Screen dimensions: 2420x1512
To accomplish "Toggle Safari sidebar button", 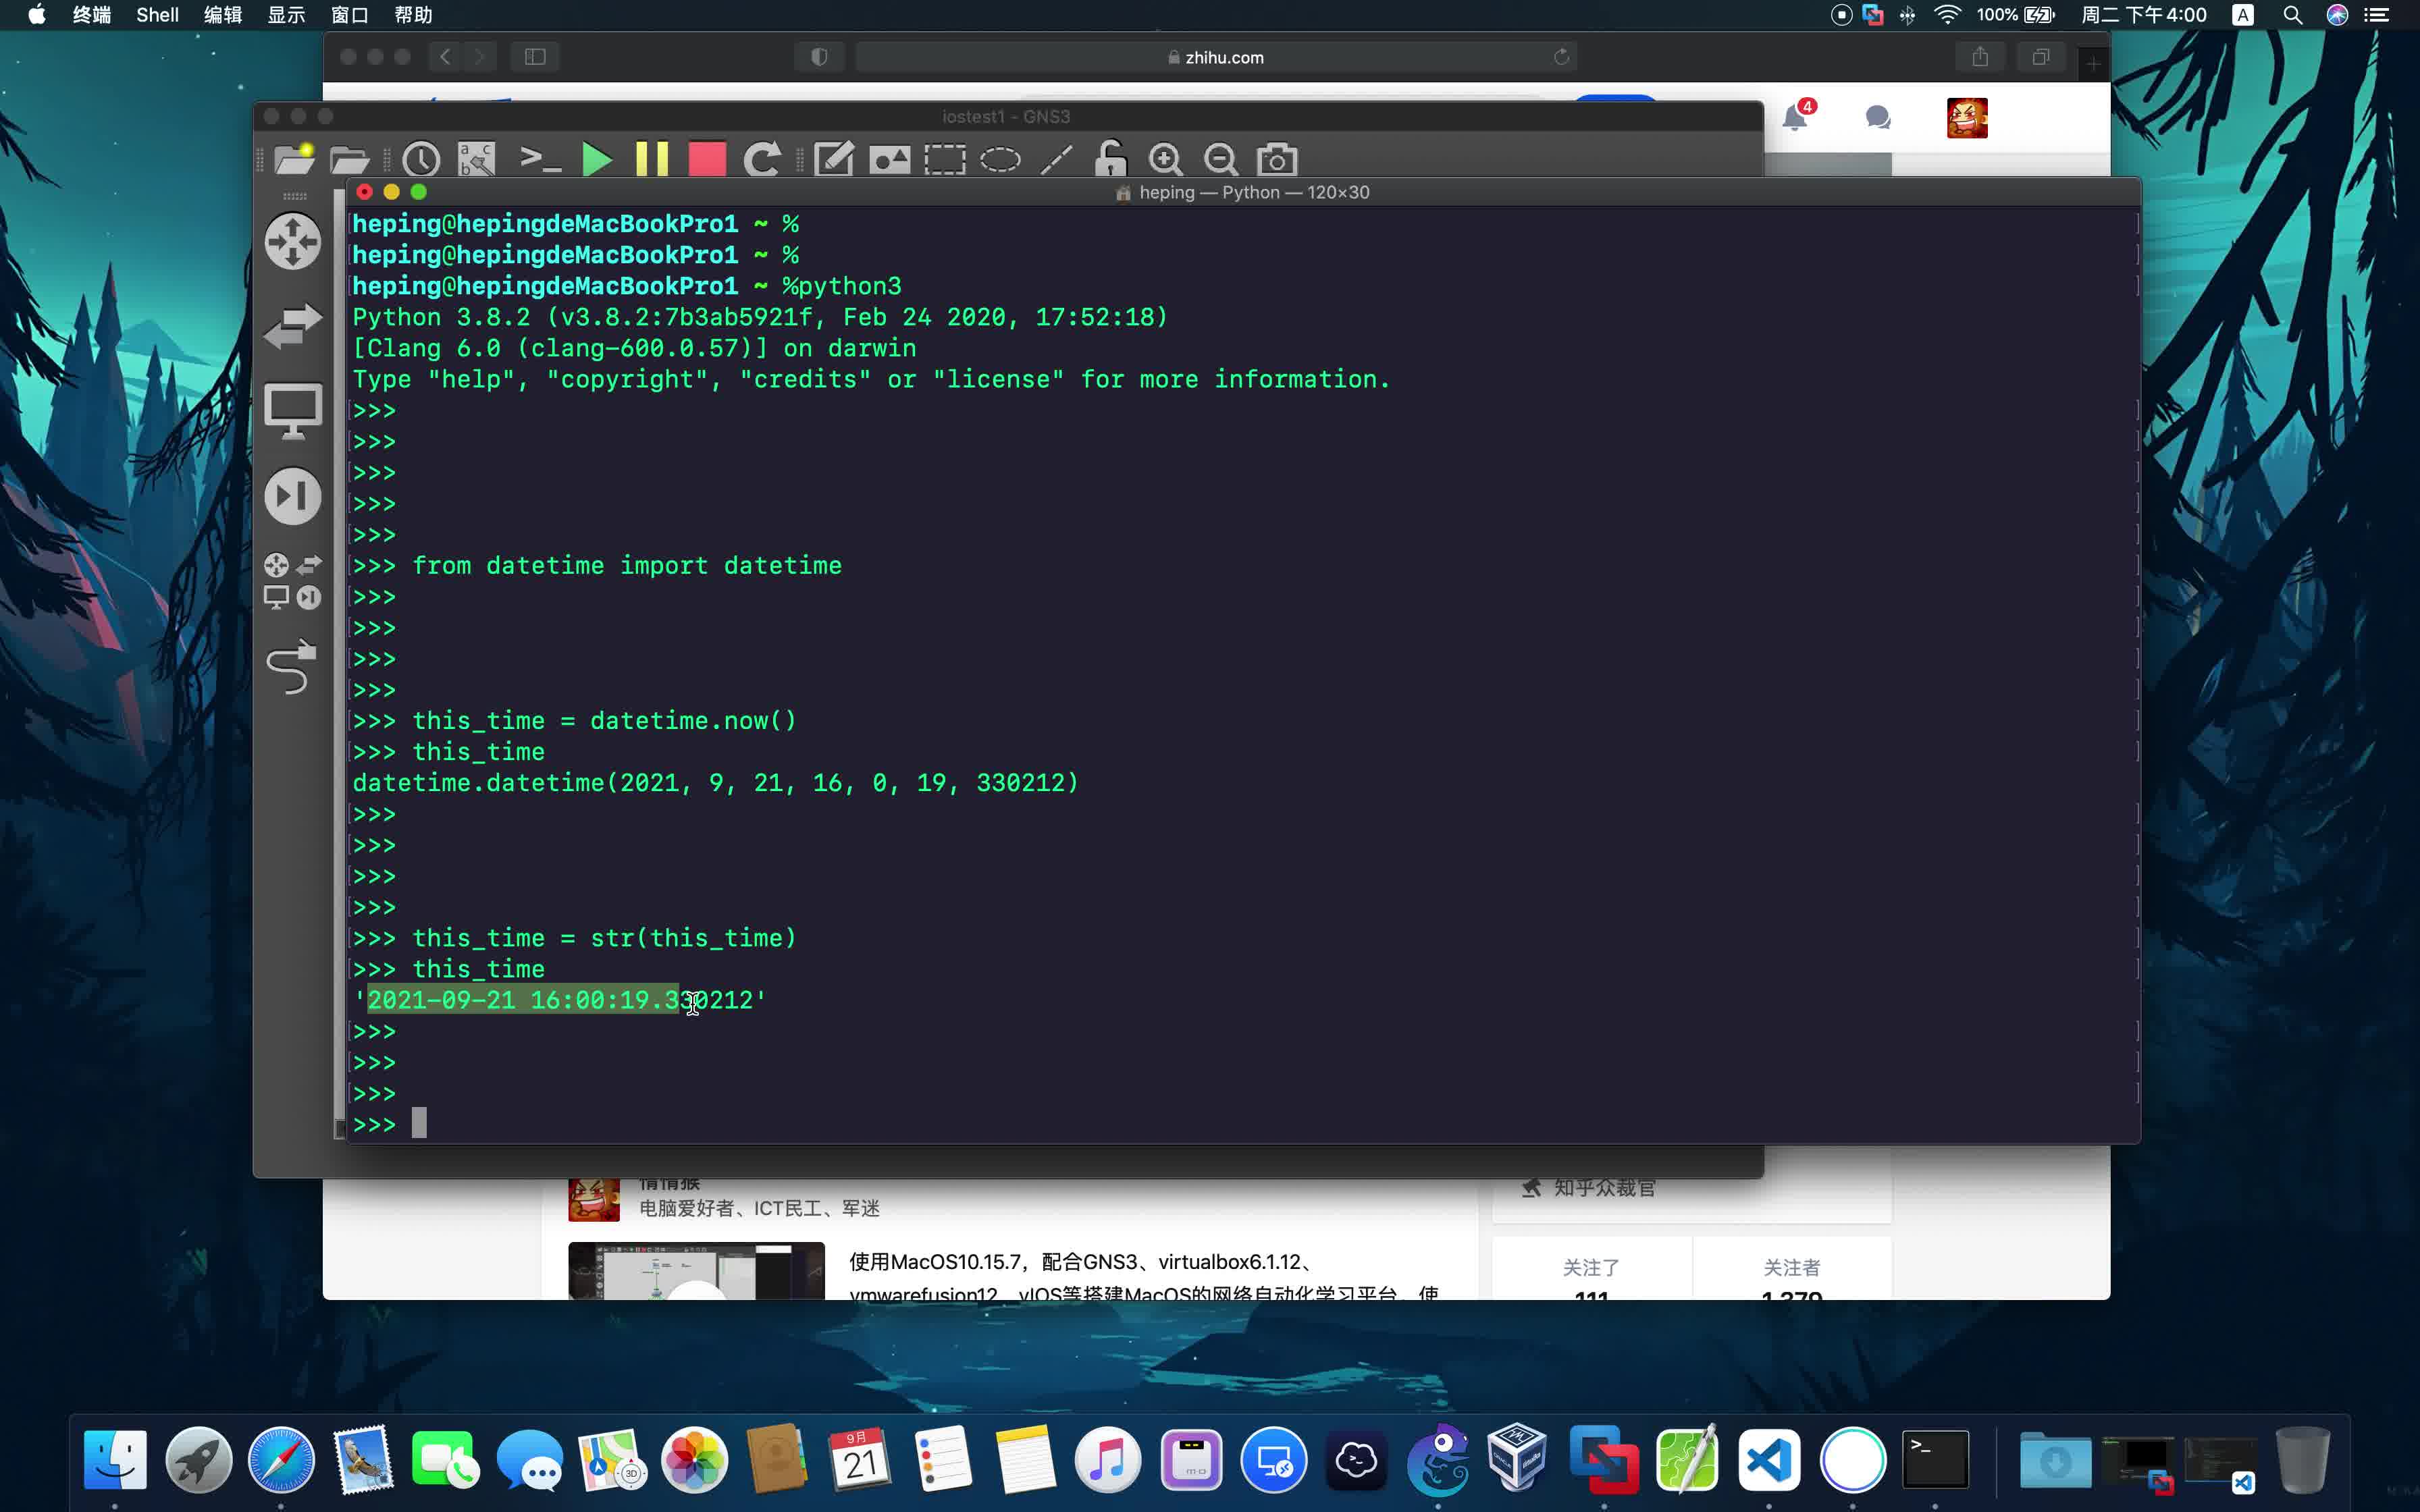I will [535, 57].
